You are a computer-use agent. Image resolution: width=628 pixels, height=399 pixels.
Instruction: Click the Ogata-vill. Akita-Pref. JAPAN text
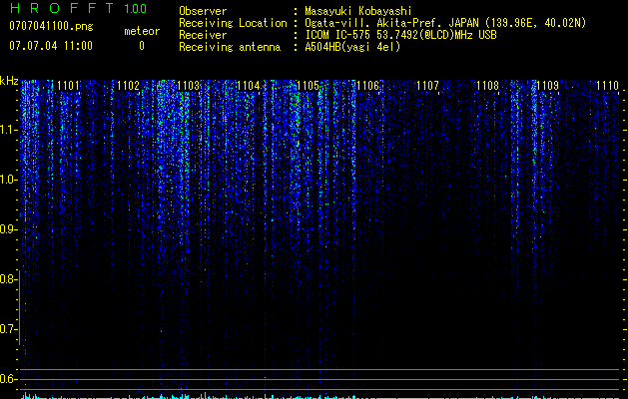coord(391,23)
